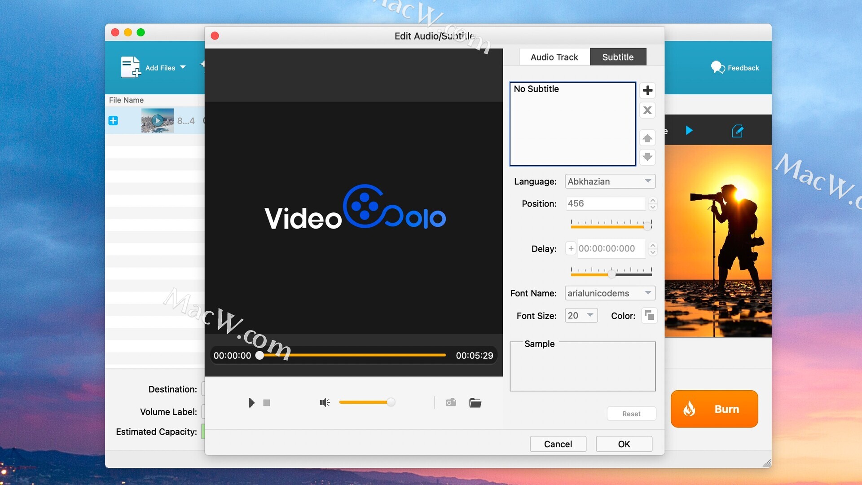Move subtitle up with arrow icon
This screenshot has height=485, width=862.
point(647,138)
